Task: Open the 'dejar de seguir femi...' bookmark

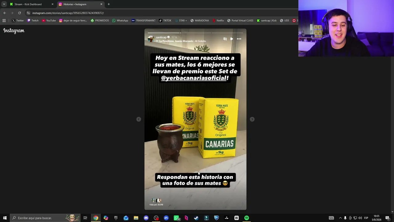Action: point(73,21)
